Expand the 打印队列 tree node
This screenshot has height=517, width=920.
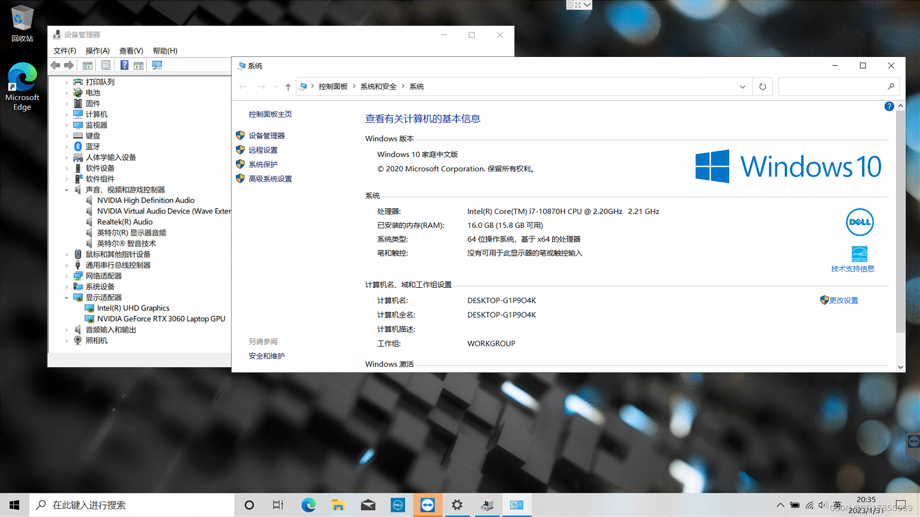pyautogui.click(x=67, y=82)
